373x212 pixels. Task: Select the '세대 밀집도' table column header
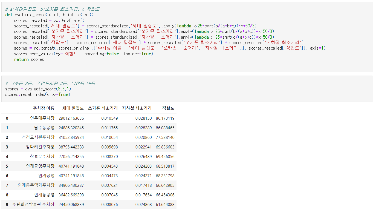tap(73, 108)
